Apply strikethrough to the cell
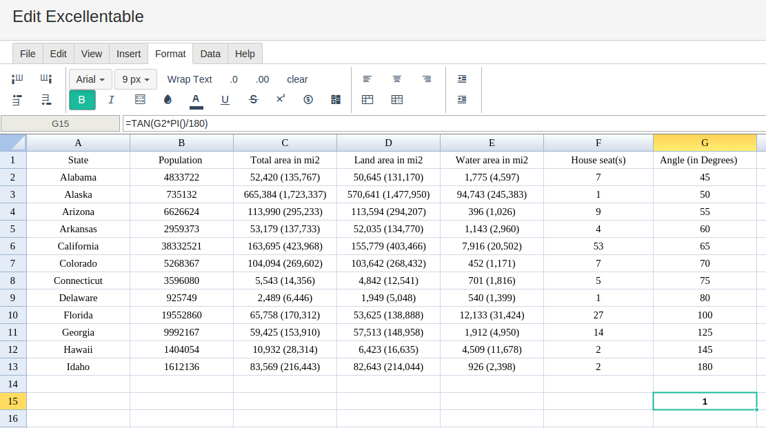Image resolution: width=766 pixels, height=428 pixels. click(x=253, y=100)
